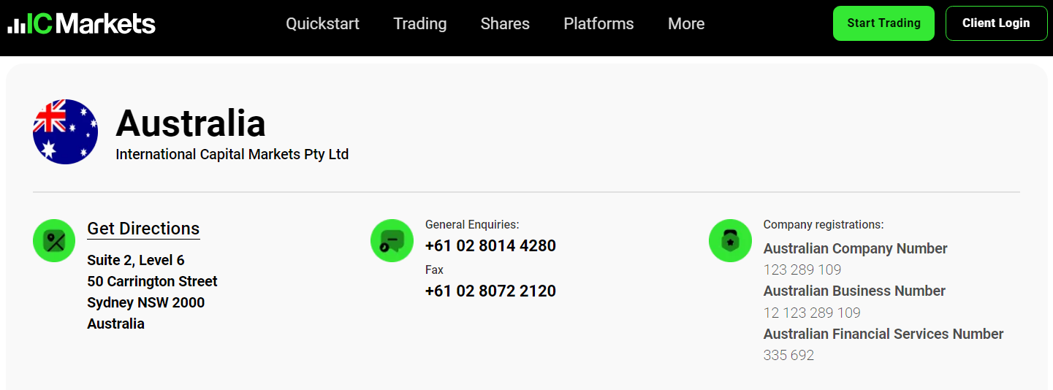Viewport: 1053px width, 390px height.
Task: Click the General Enquiries phone number
Action: point(490,245)
